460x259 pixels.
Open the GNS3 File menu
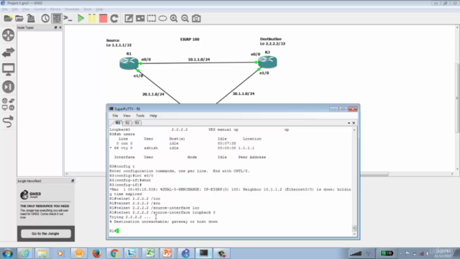click(x=5, y=9)
